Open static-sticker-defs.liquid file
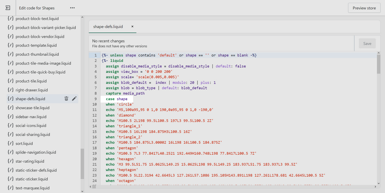The height and width of the screenshot is (193, 385). 36,170
